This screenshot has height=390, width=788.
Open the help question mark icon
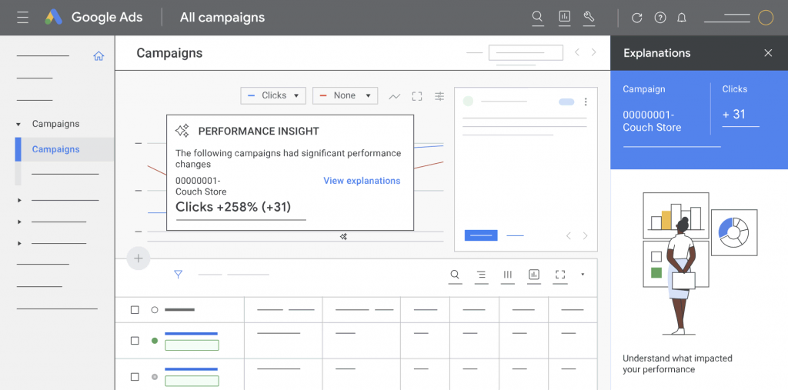(x=659, y=18)
